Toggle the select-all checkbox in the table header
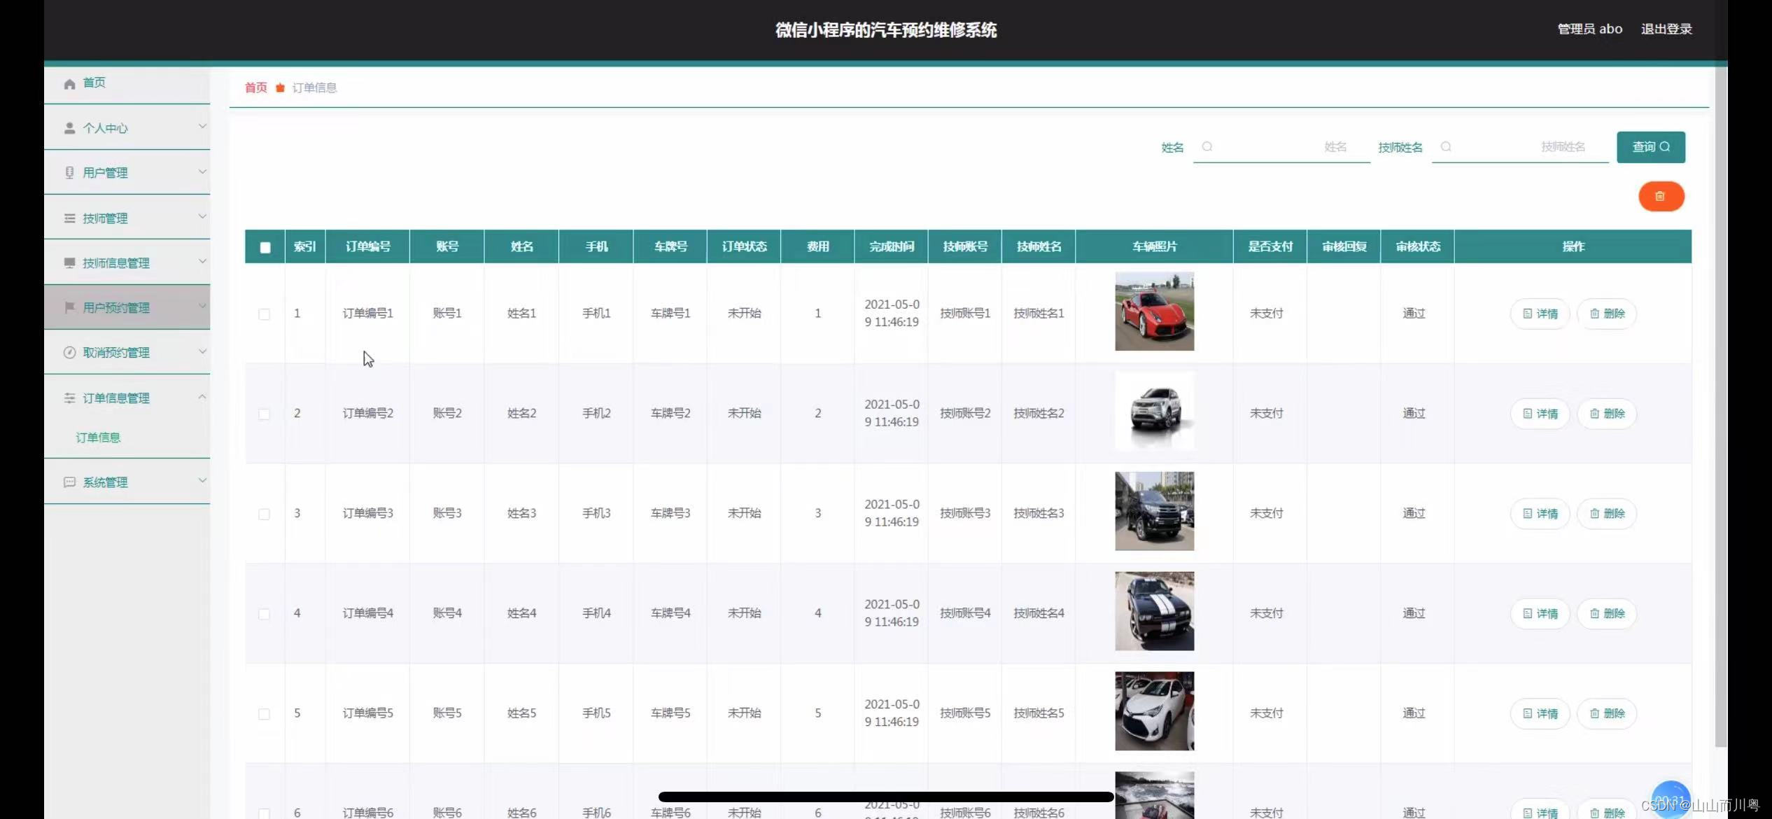Viewport: 1772px width, 819px height. click(265, 247)
